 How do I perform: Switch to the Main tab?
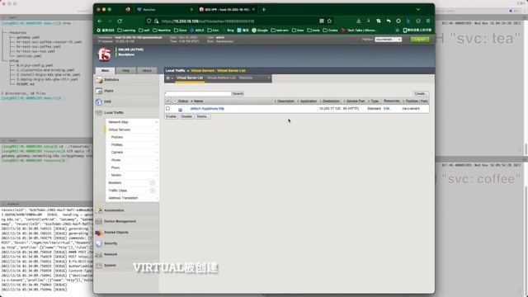105,71
